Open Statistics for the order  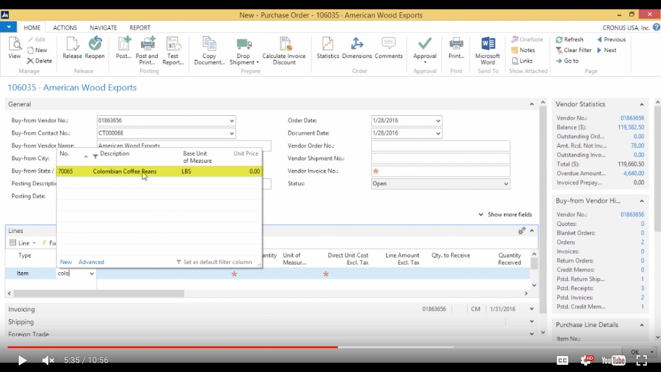[328, 48]
